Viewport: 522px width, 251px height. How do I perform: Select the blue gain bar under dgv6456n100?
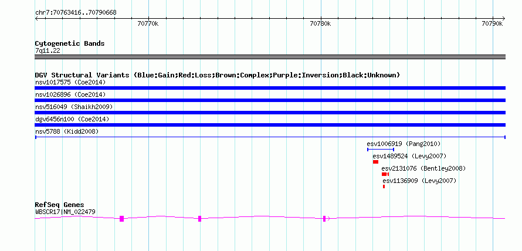270,125
